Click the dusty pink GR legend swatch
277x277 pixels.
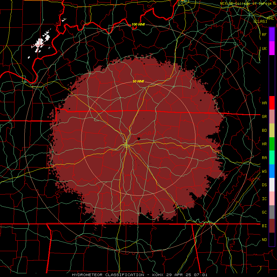click(272, 117)
